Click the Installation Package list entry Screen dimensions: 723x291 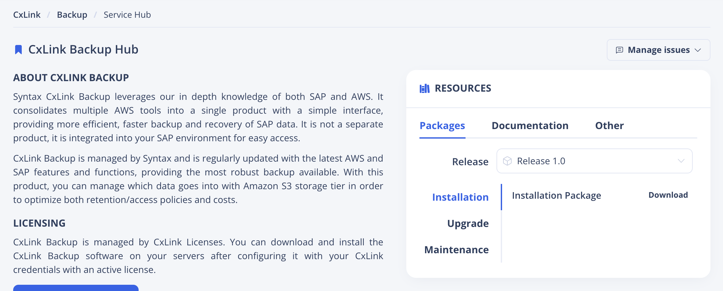556,195
